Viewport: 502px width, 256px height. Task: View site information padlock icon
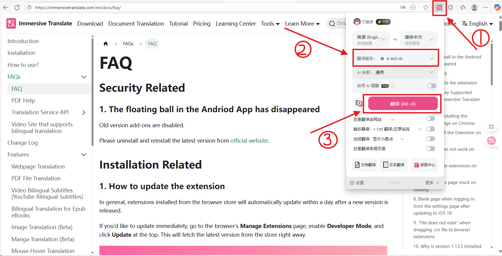[x=29, y=8]
